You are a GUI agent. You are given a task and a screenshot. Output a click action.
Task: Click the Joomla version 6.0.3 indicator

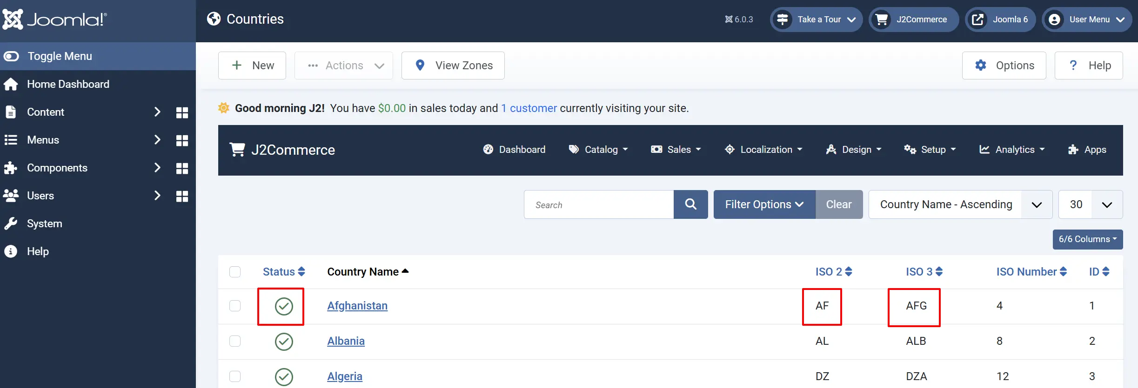739,20
